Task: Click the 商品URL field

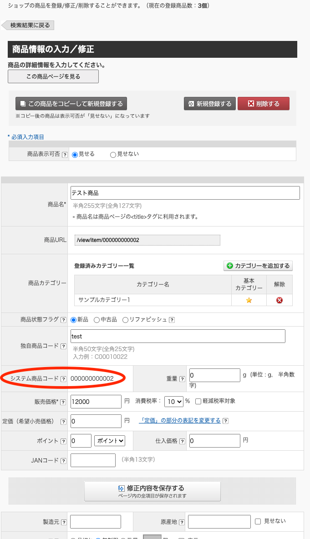Action: pyautogui.click(x=147, y=240)
